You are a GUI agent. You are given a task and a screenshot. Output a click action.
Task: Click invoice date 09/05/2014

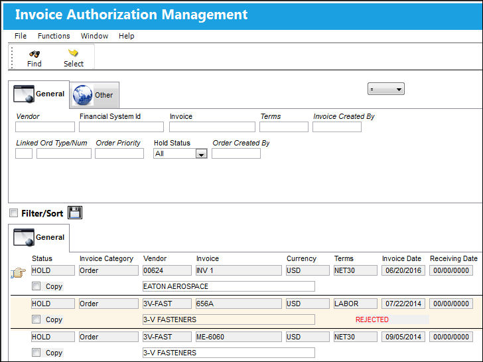pos(403,337)
